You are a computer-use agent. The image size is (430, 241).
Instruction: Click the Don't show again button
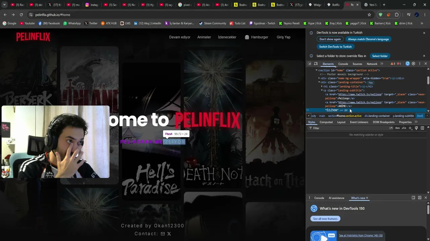(x=330, y=39)
